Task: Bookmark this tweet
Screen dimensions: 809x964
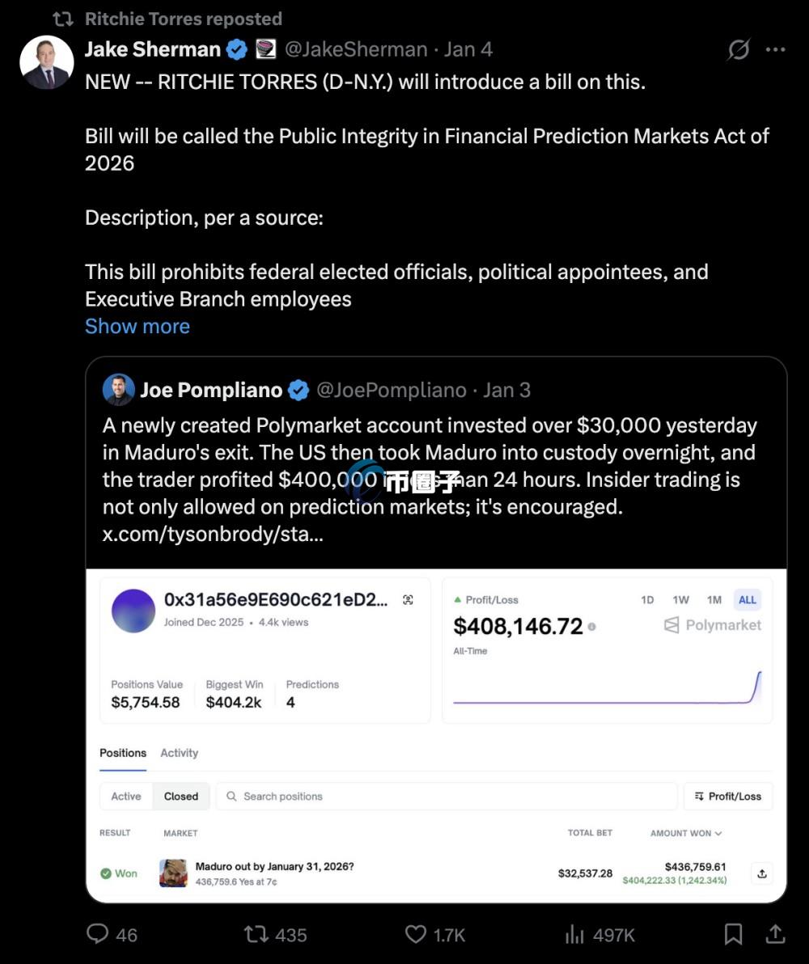Action: point(733,934)
